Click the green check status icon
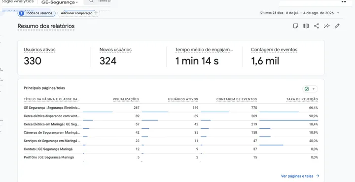The image size is (355, 182). point(307,89)
